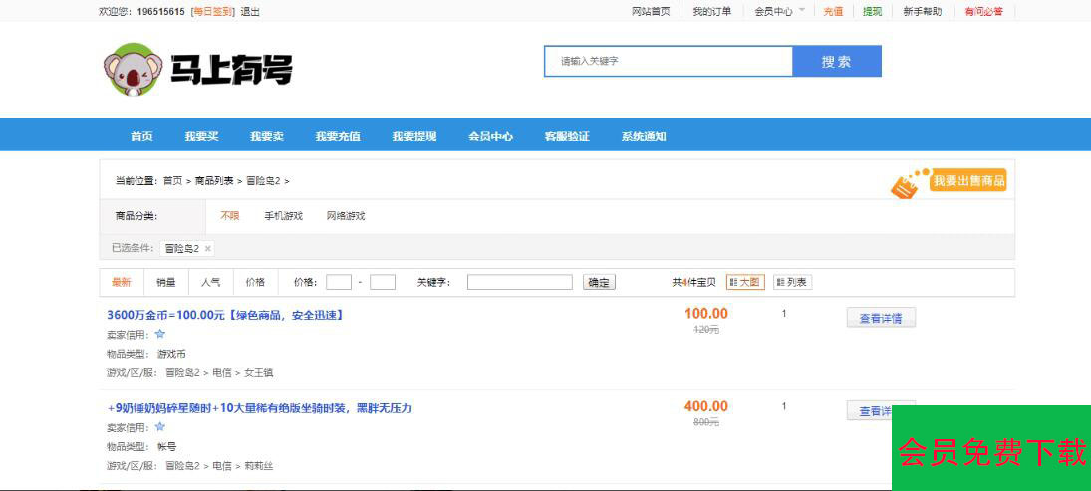Image resolution: width=1091 pixels, height=491 pixels.
Task: Go to 客服验证 navigation item
Action: pyautogui.click(x=567, y=136)
